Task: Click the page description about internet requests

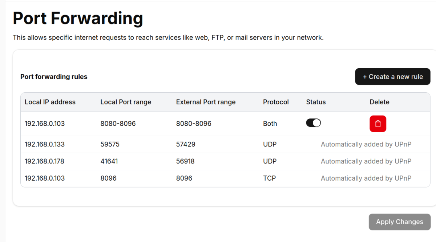Action: point(168,37)
